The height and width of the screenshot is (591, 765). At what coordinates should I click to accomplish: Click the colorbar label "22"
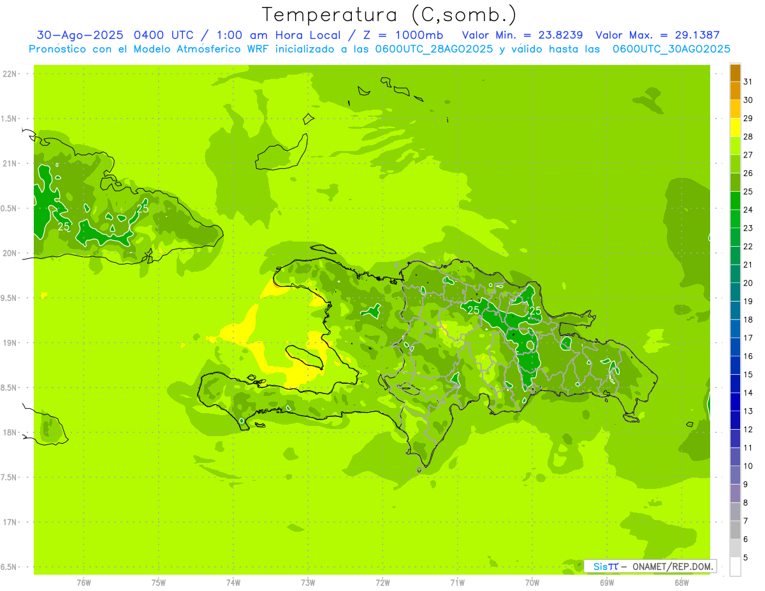click(x=748, y=246)
